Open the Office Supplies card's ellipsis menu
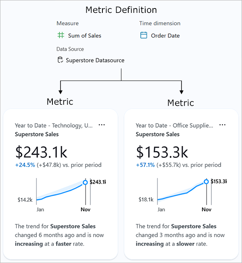This screenshot has height=263, width=242. [x=222, y=125]
